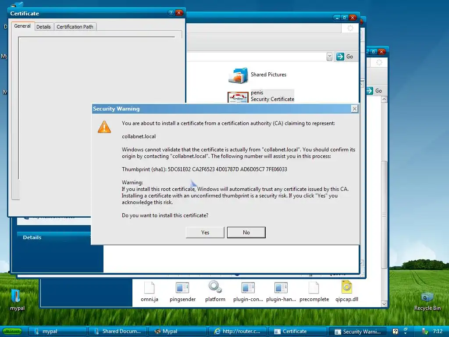Switch to Mypal browser taskbar button
Image resolution: width=449 pixels, height=337 pixels.
pos(178,331)
